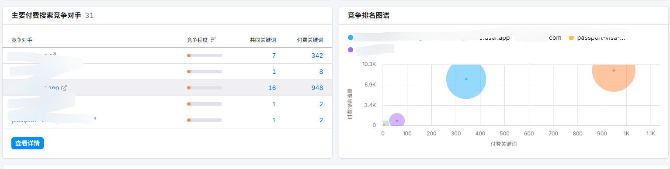The width and height of the screenshot is (670, 169).
Task: Click the 查看详情 button
Action: (x=28, y=143)
